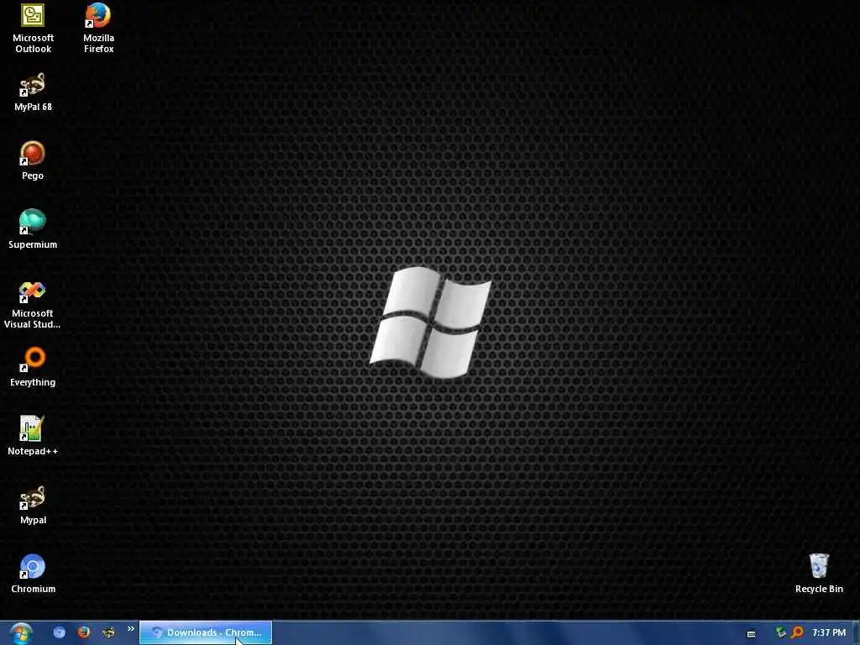Select the Notepad++ desktop shortcut
860x645 pixels.
coord(33,436)
